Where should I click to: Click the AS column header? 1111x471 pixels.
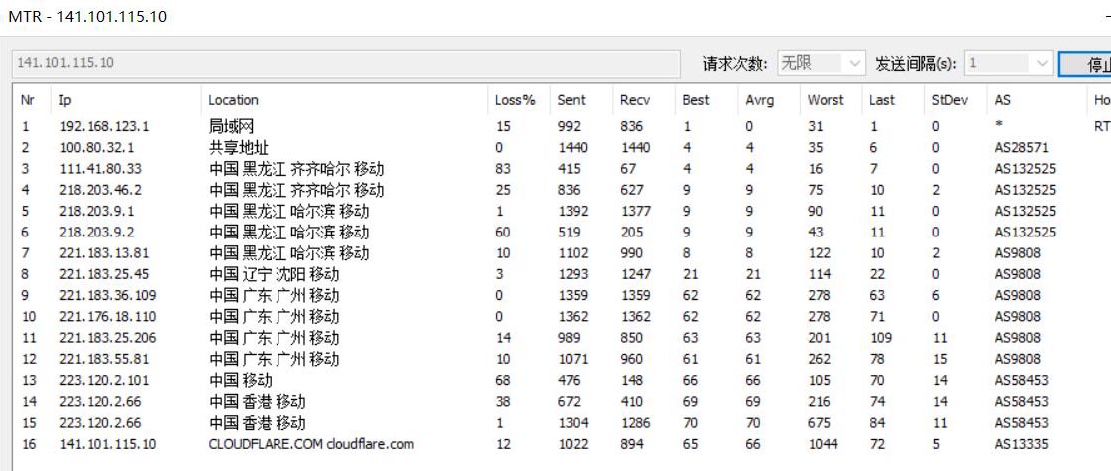(1003, 100)
